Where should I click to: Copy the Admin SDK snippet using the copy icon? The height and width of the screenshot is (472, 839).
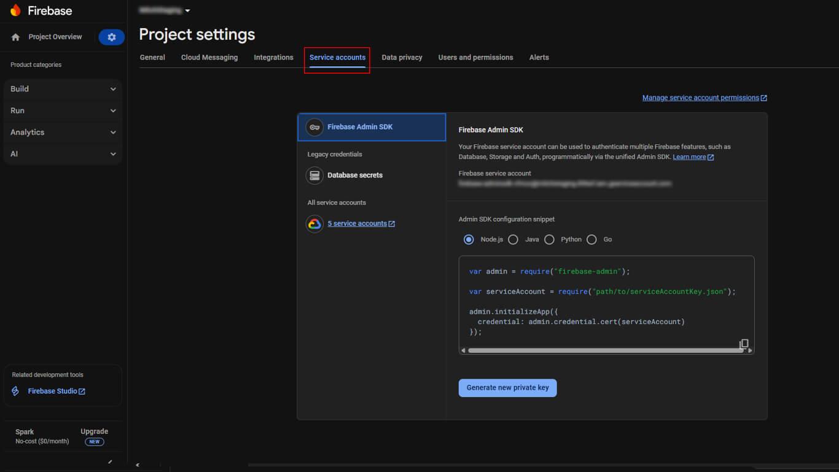coord(745,343)
